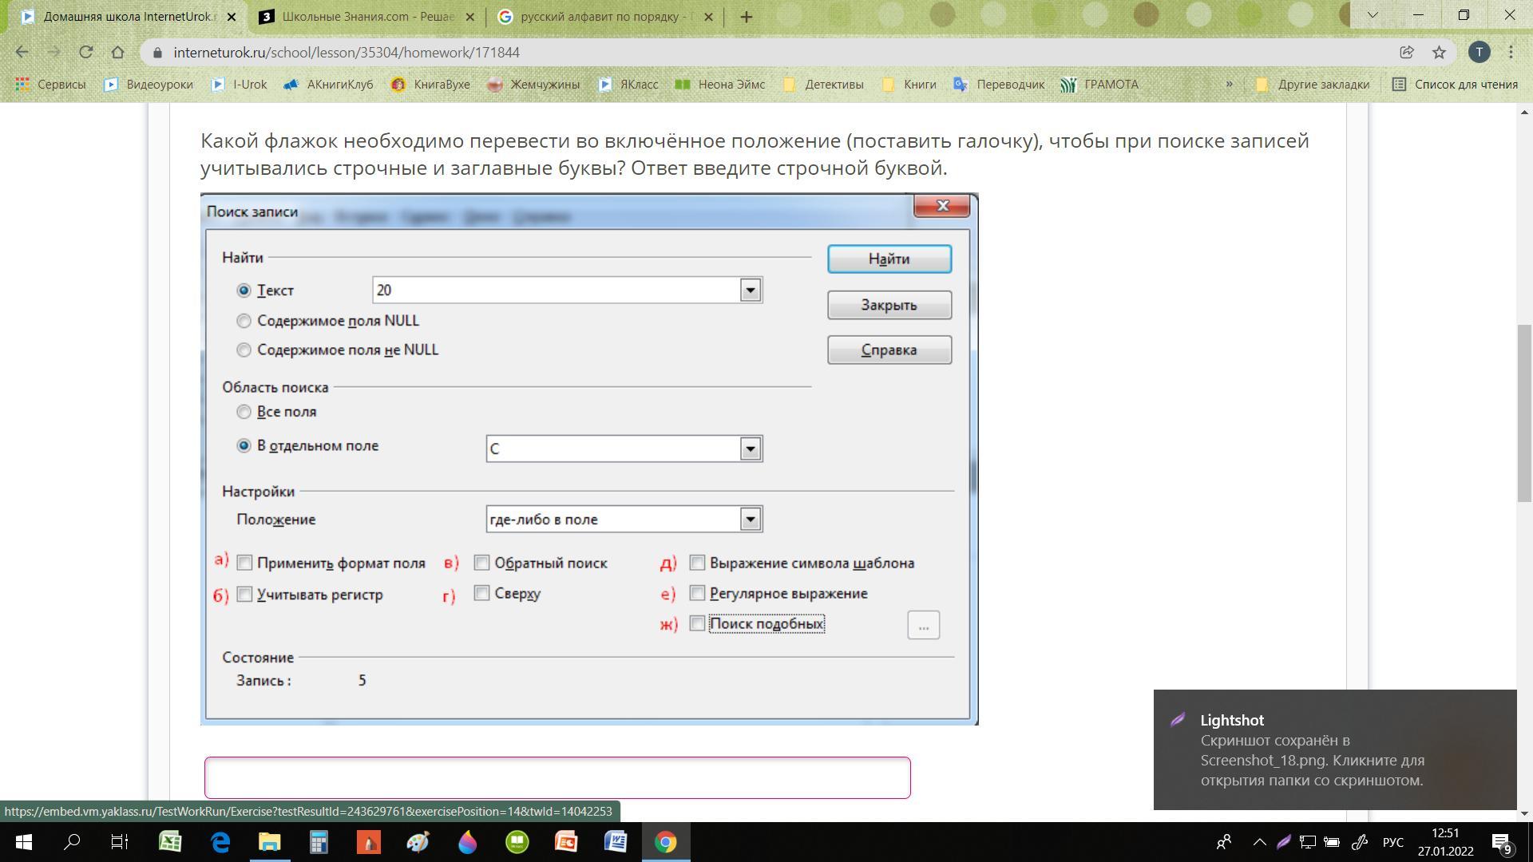Switch to the русский алфавит по порядку tab
Image resolution: width=1533 pixels, height=862 pixels.
tap(604, 17)
